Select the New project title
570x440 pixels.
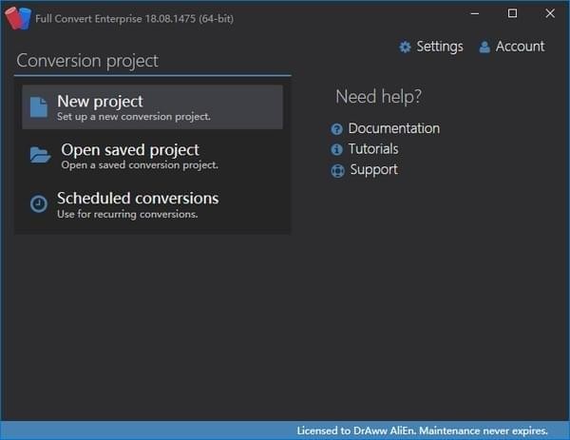point(100,102)
